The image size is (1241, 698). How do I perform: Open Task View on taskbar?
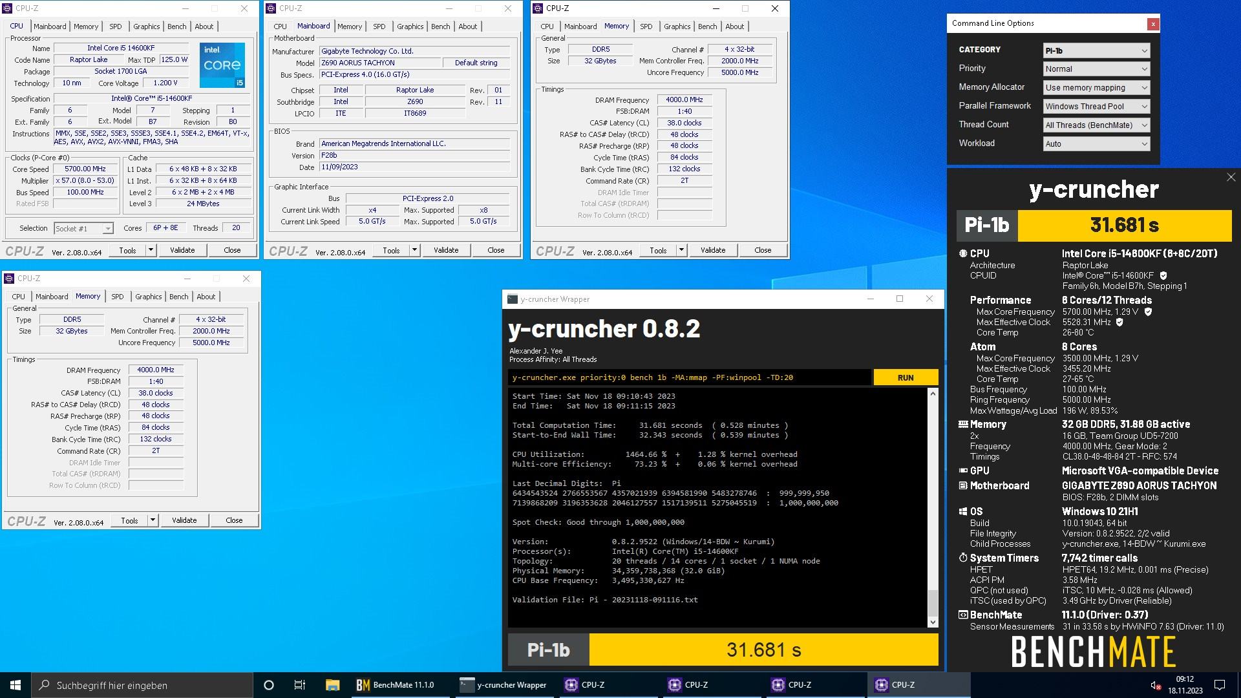click(300, 685)
